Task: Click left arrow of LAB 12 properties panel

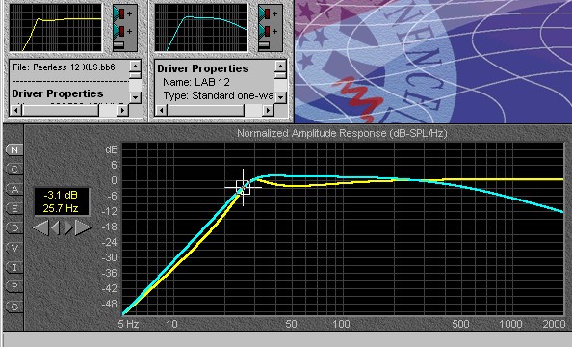Action: tap(161, 110)
